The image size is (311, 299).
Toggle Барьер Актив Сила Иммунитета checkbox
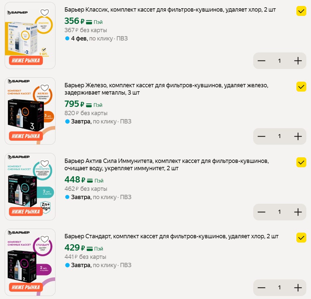click(301, 162)
